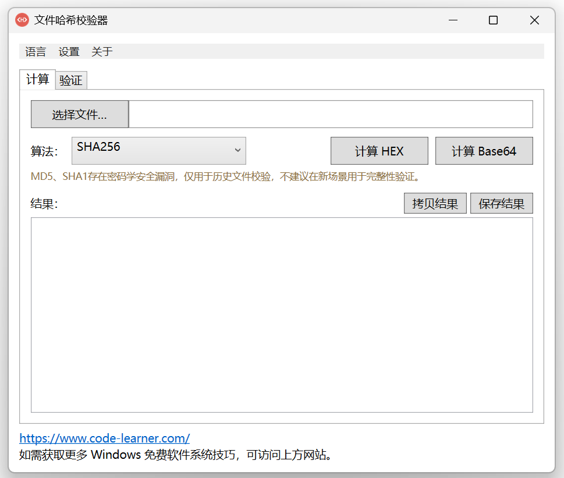Select the 计算 tab
564x478 pixels.
coord(37,79)
